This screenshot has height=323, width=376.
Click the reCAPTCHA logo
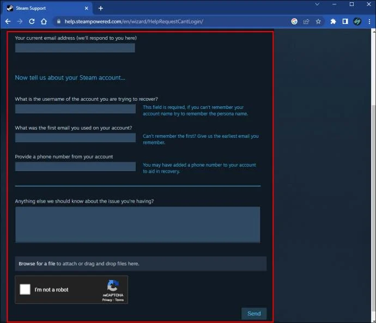(113, 285)
